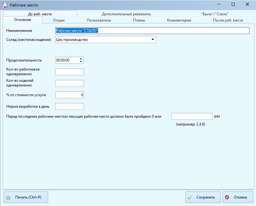The image size is (256, 206).
Task: Click the application logo icon in title bar
Action: [5, 5]
